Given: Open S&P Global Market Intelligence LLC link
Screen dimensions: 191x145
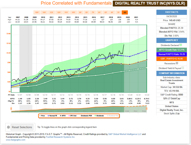Looking at the screenshot, I should pyautogui.click(x=125, y=134).
